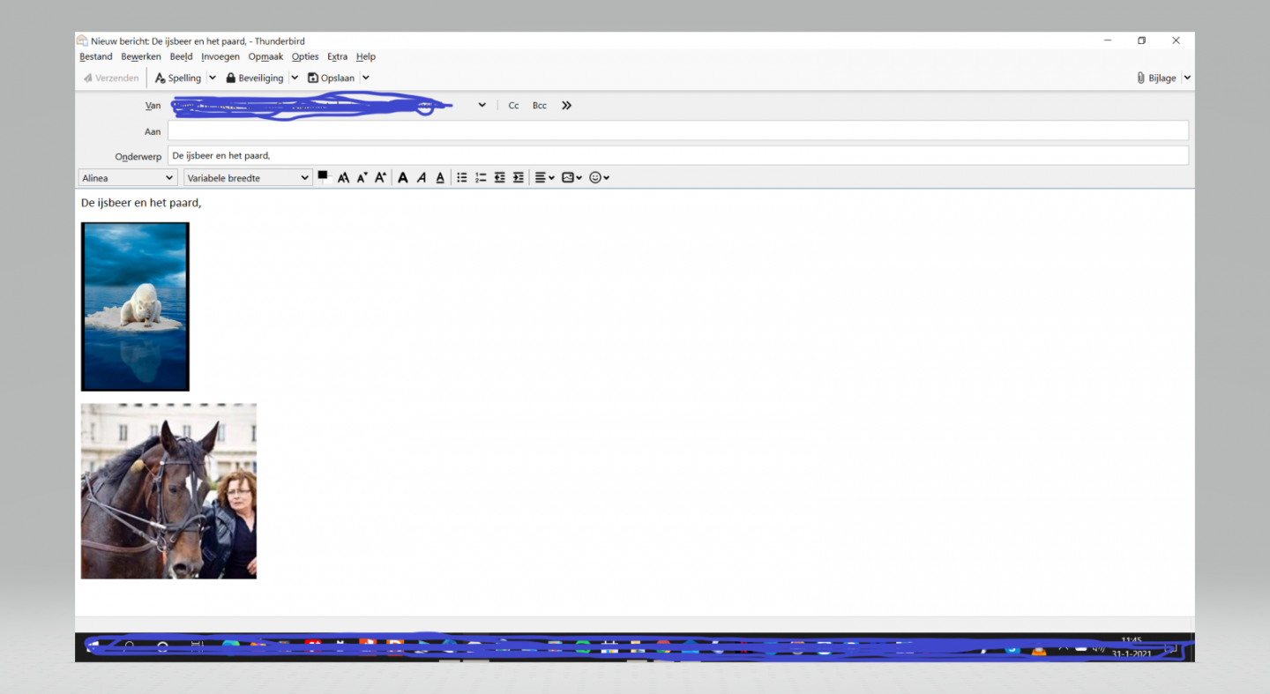Open the Beveiliging security options
Viewport: 1270px width, 694px height.
pyautogui.click(x=255, y=78)
